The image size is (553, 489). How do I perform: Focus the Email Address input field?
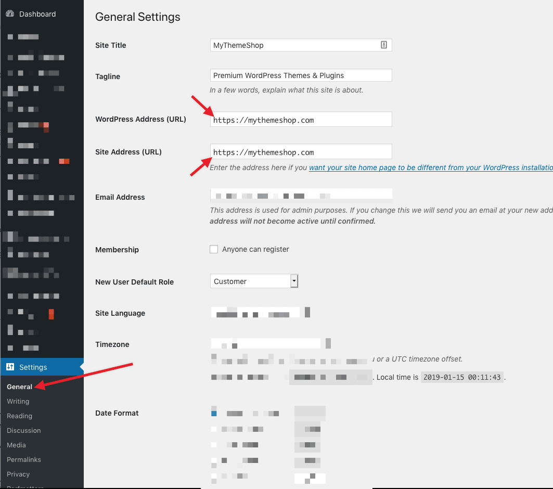[x=301, y=196]
